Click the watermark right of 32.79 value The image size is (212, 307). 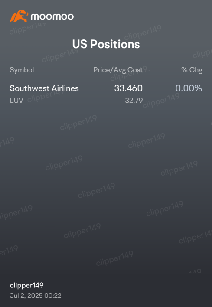click(x=161, y=101)
